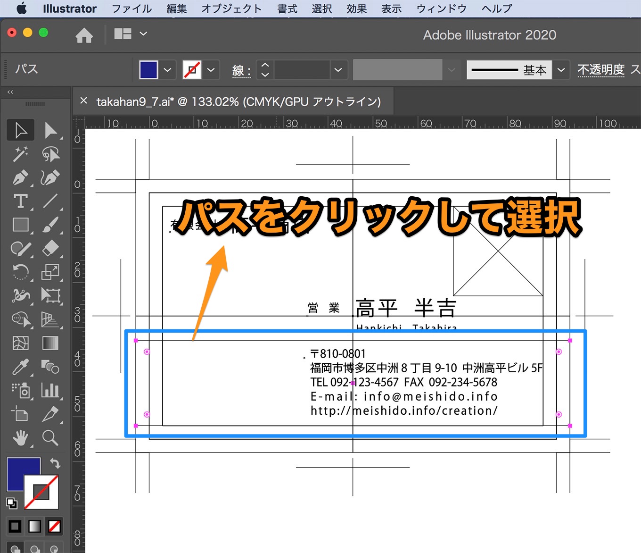This screenshot has height=553, width=641.
Task: Open the arrange documents layout switcher
Action: point(131,34)
